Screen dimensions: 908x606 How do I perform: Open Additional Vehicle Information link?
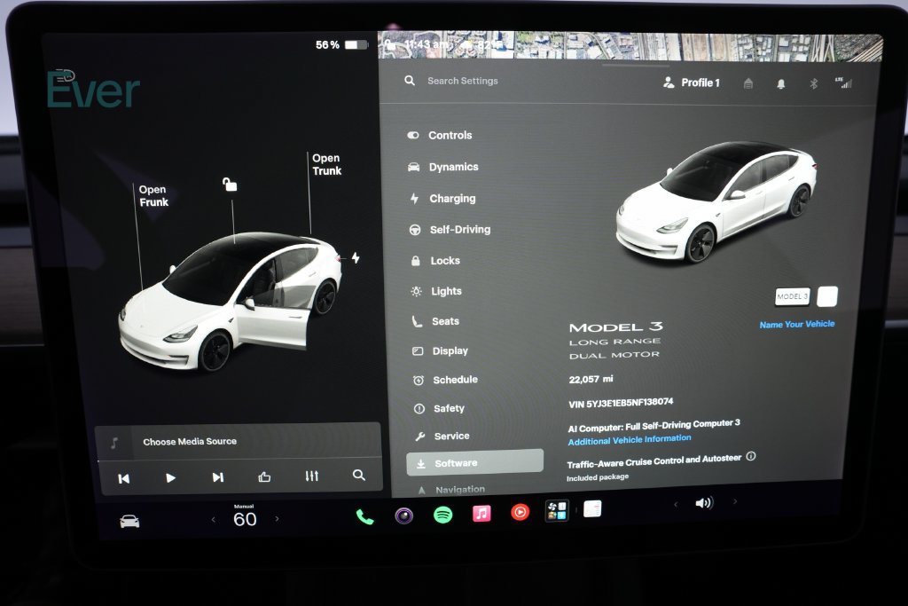coord(630,440)
